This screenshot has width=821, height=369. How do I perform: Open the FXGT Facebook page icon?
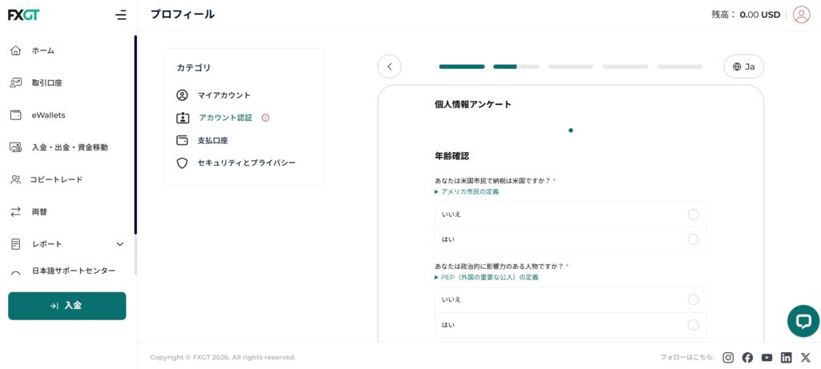click(x=747, y=358)
